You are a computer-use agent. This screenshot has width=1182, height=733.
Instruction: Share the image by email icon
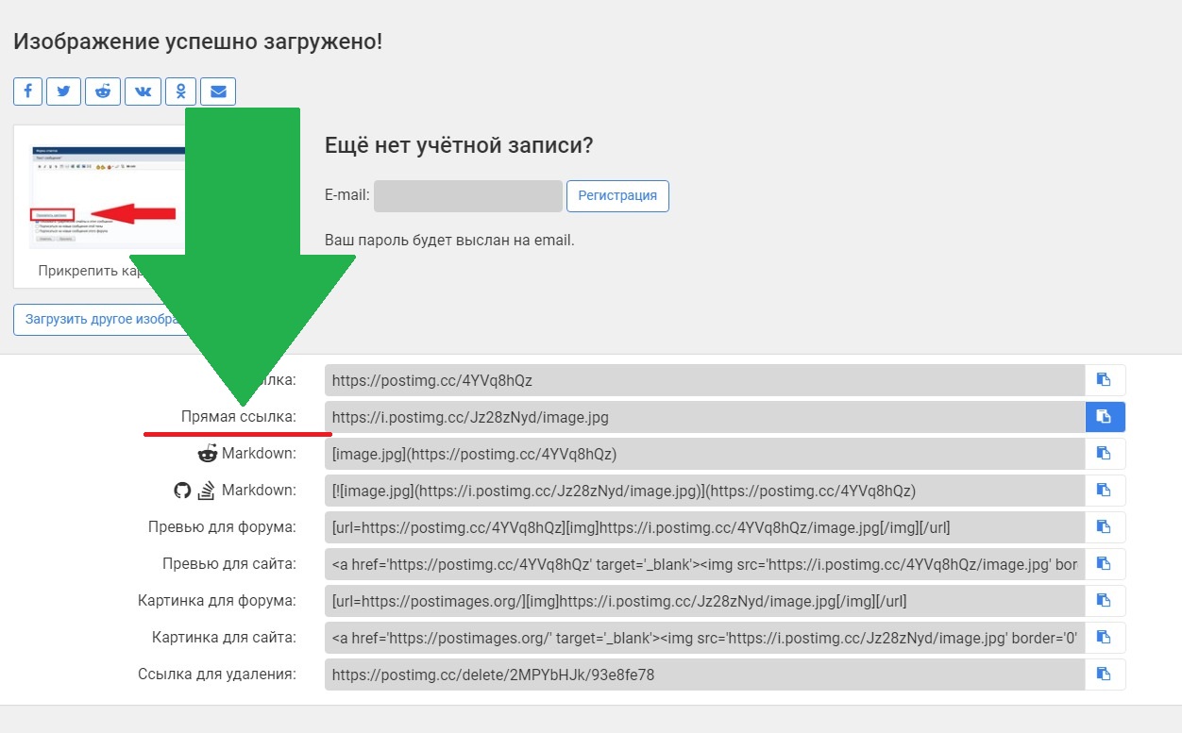218,92
